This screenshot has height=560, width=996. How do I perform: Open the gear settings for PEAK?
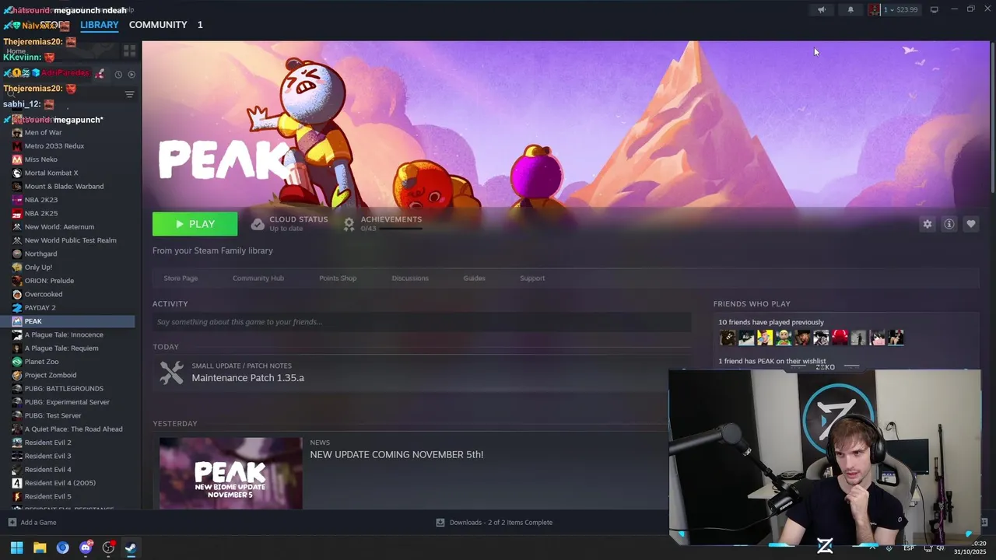(x=927, y=224)
